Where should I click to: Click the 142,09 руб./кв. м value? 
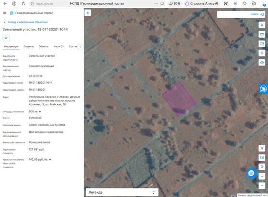pyautogui.click(x=40, y=159)
